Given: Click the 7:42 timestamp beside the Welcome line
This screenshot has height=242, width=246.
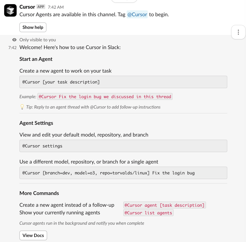Looking at the screenshot, I should click(12, 48).
